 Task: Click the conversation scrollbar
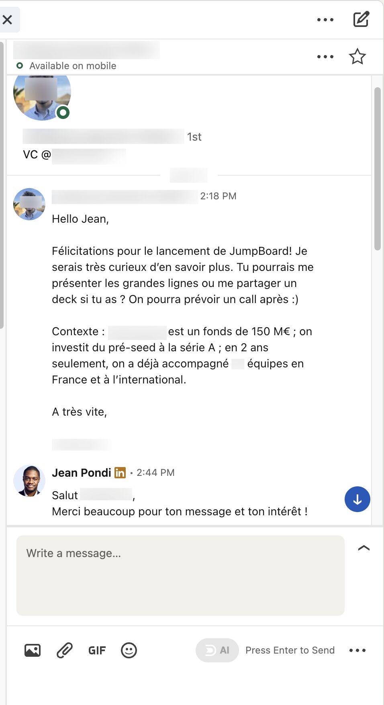pos(377,169)
